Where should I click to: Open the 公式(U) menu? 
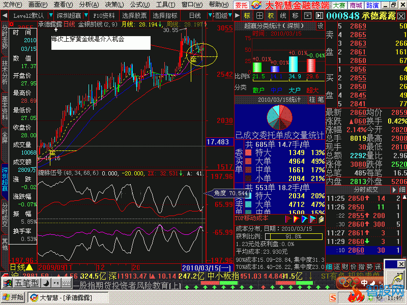(x=140, y=5)
